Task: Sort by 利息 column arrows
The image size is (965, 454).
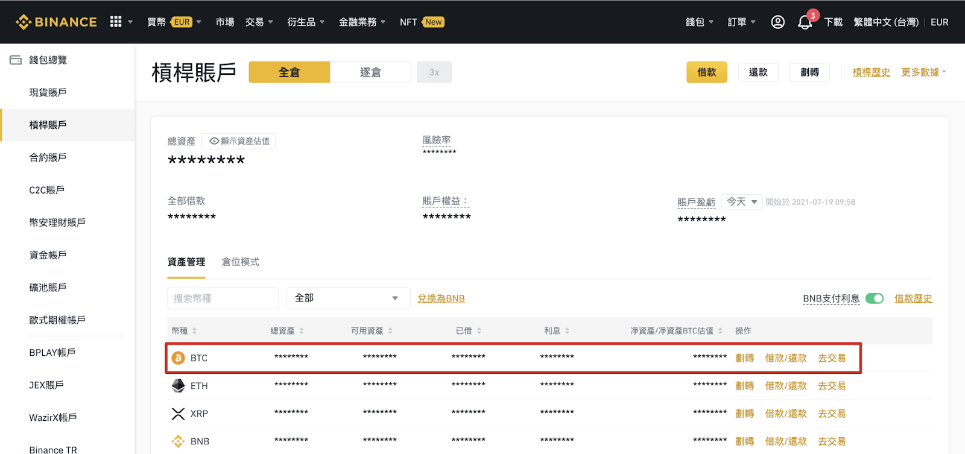Action: tap(568, 331)
